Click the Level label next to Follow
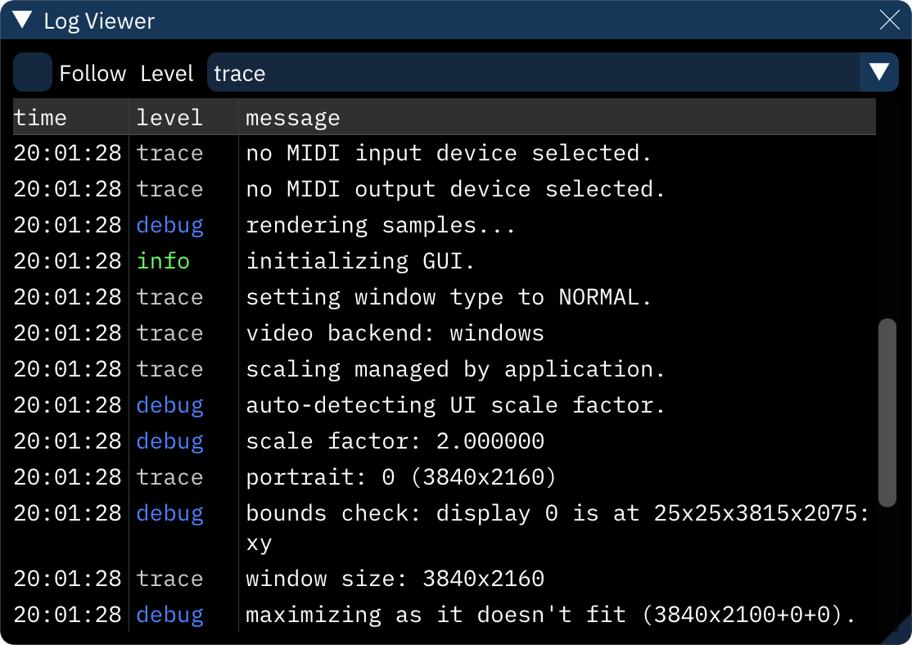This screenshot has width=912, height=645. click(167, 73)
